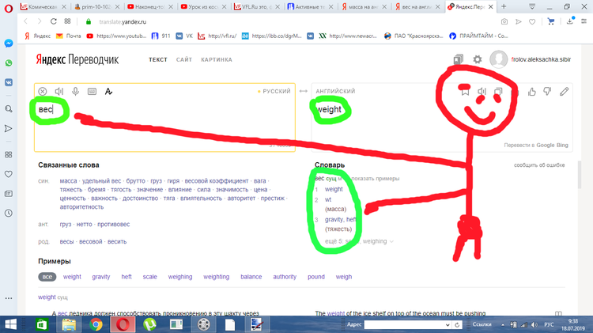Viewport: 593px width, 333px height.
Task: Open Почта bookmark
Action: click(69, 36)
